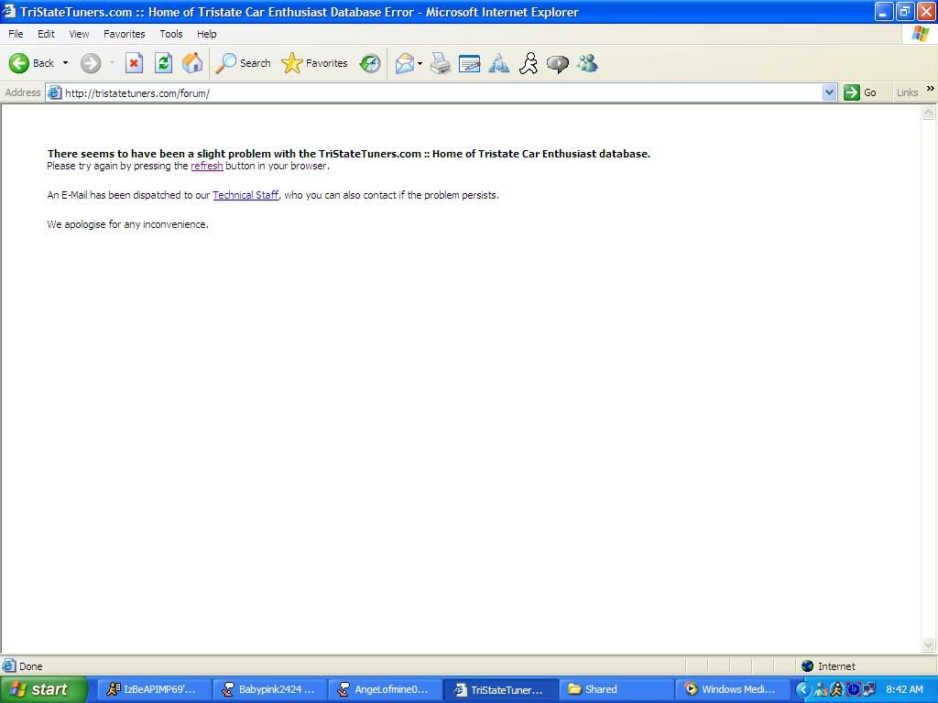938x703 pixels.
Task: Switch to Windows Media Player taskbar button
Action: click(x=734, y=689)
